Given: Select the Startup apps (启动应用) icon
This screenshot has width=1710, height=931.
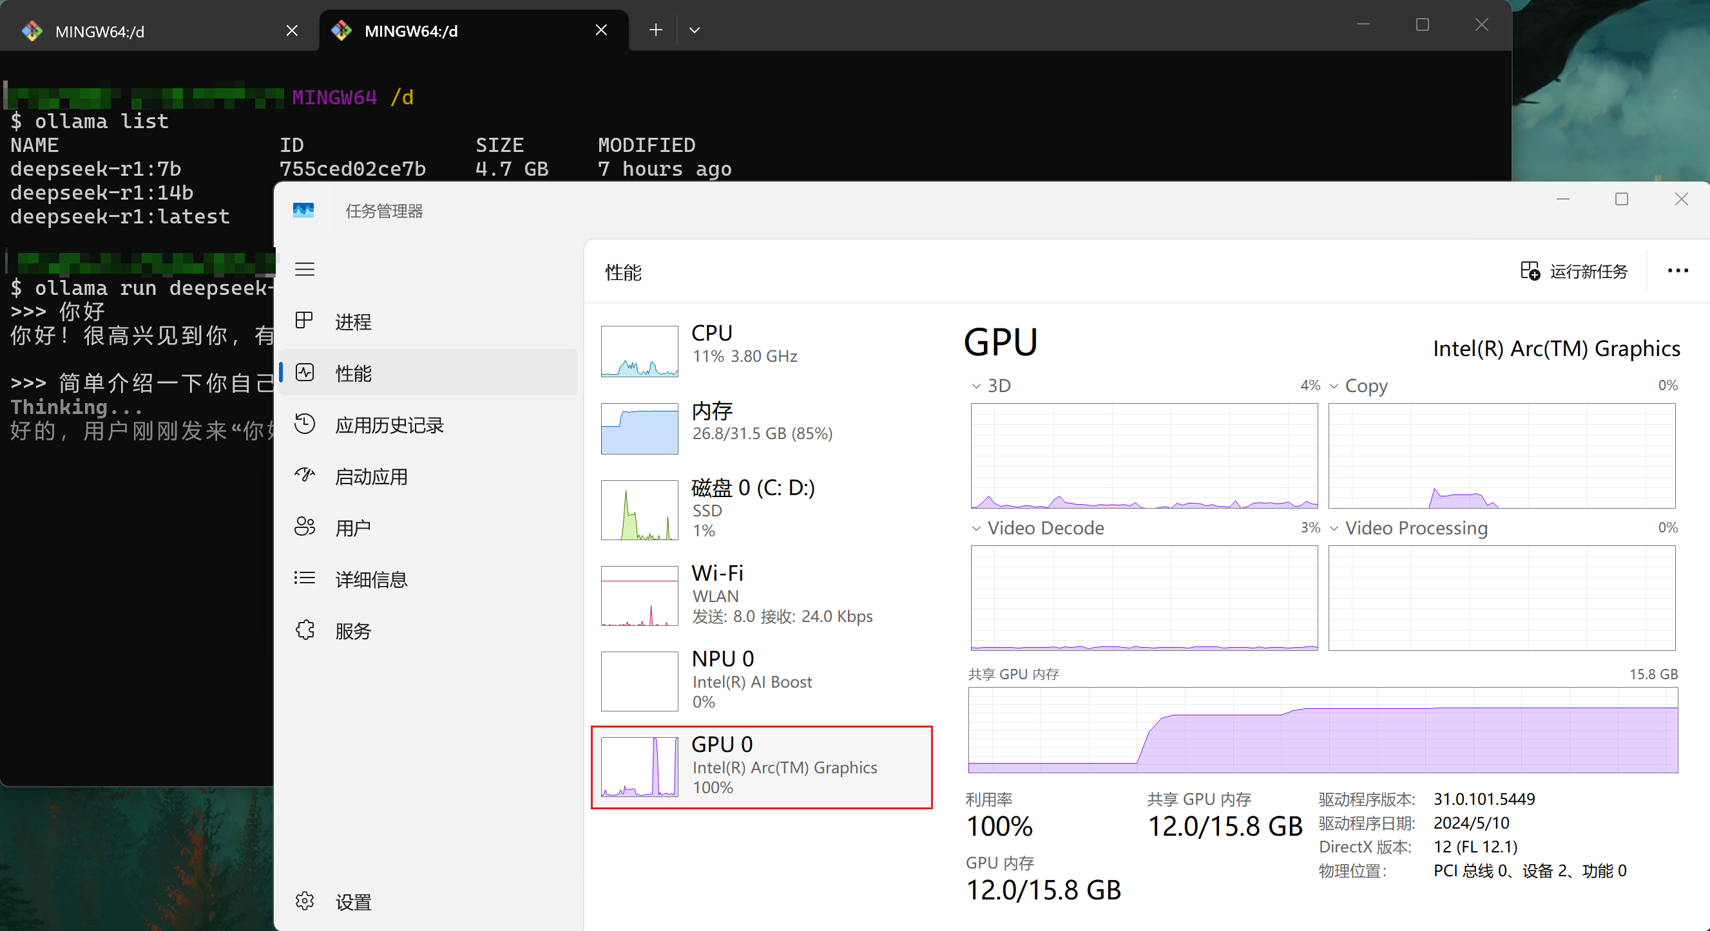Looking at the screenshot, I should pos(305,475).
